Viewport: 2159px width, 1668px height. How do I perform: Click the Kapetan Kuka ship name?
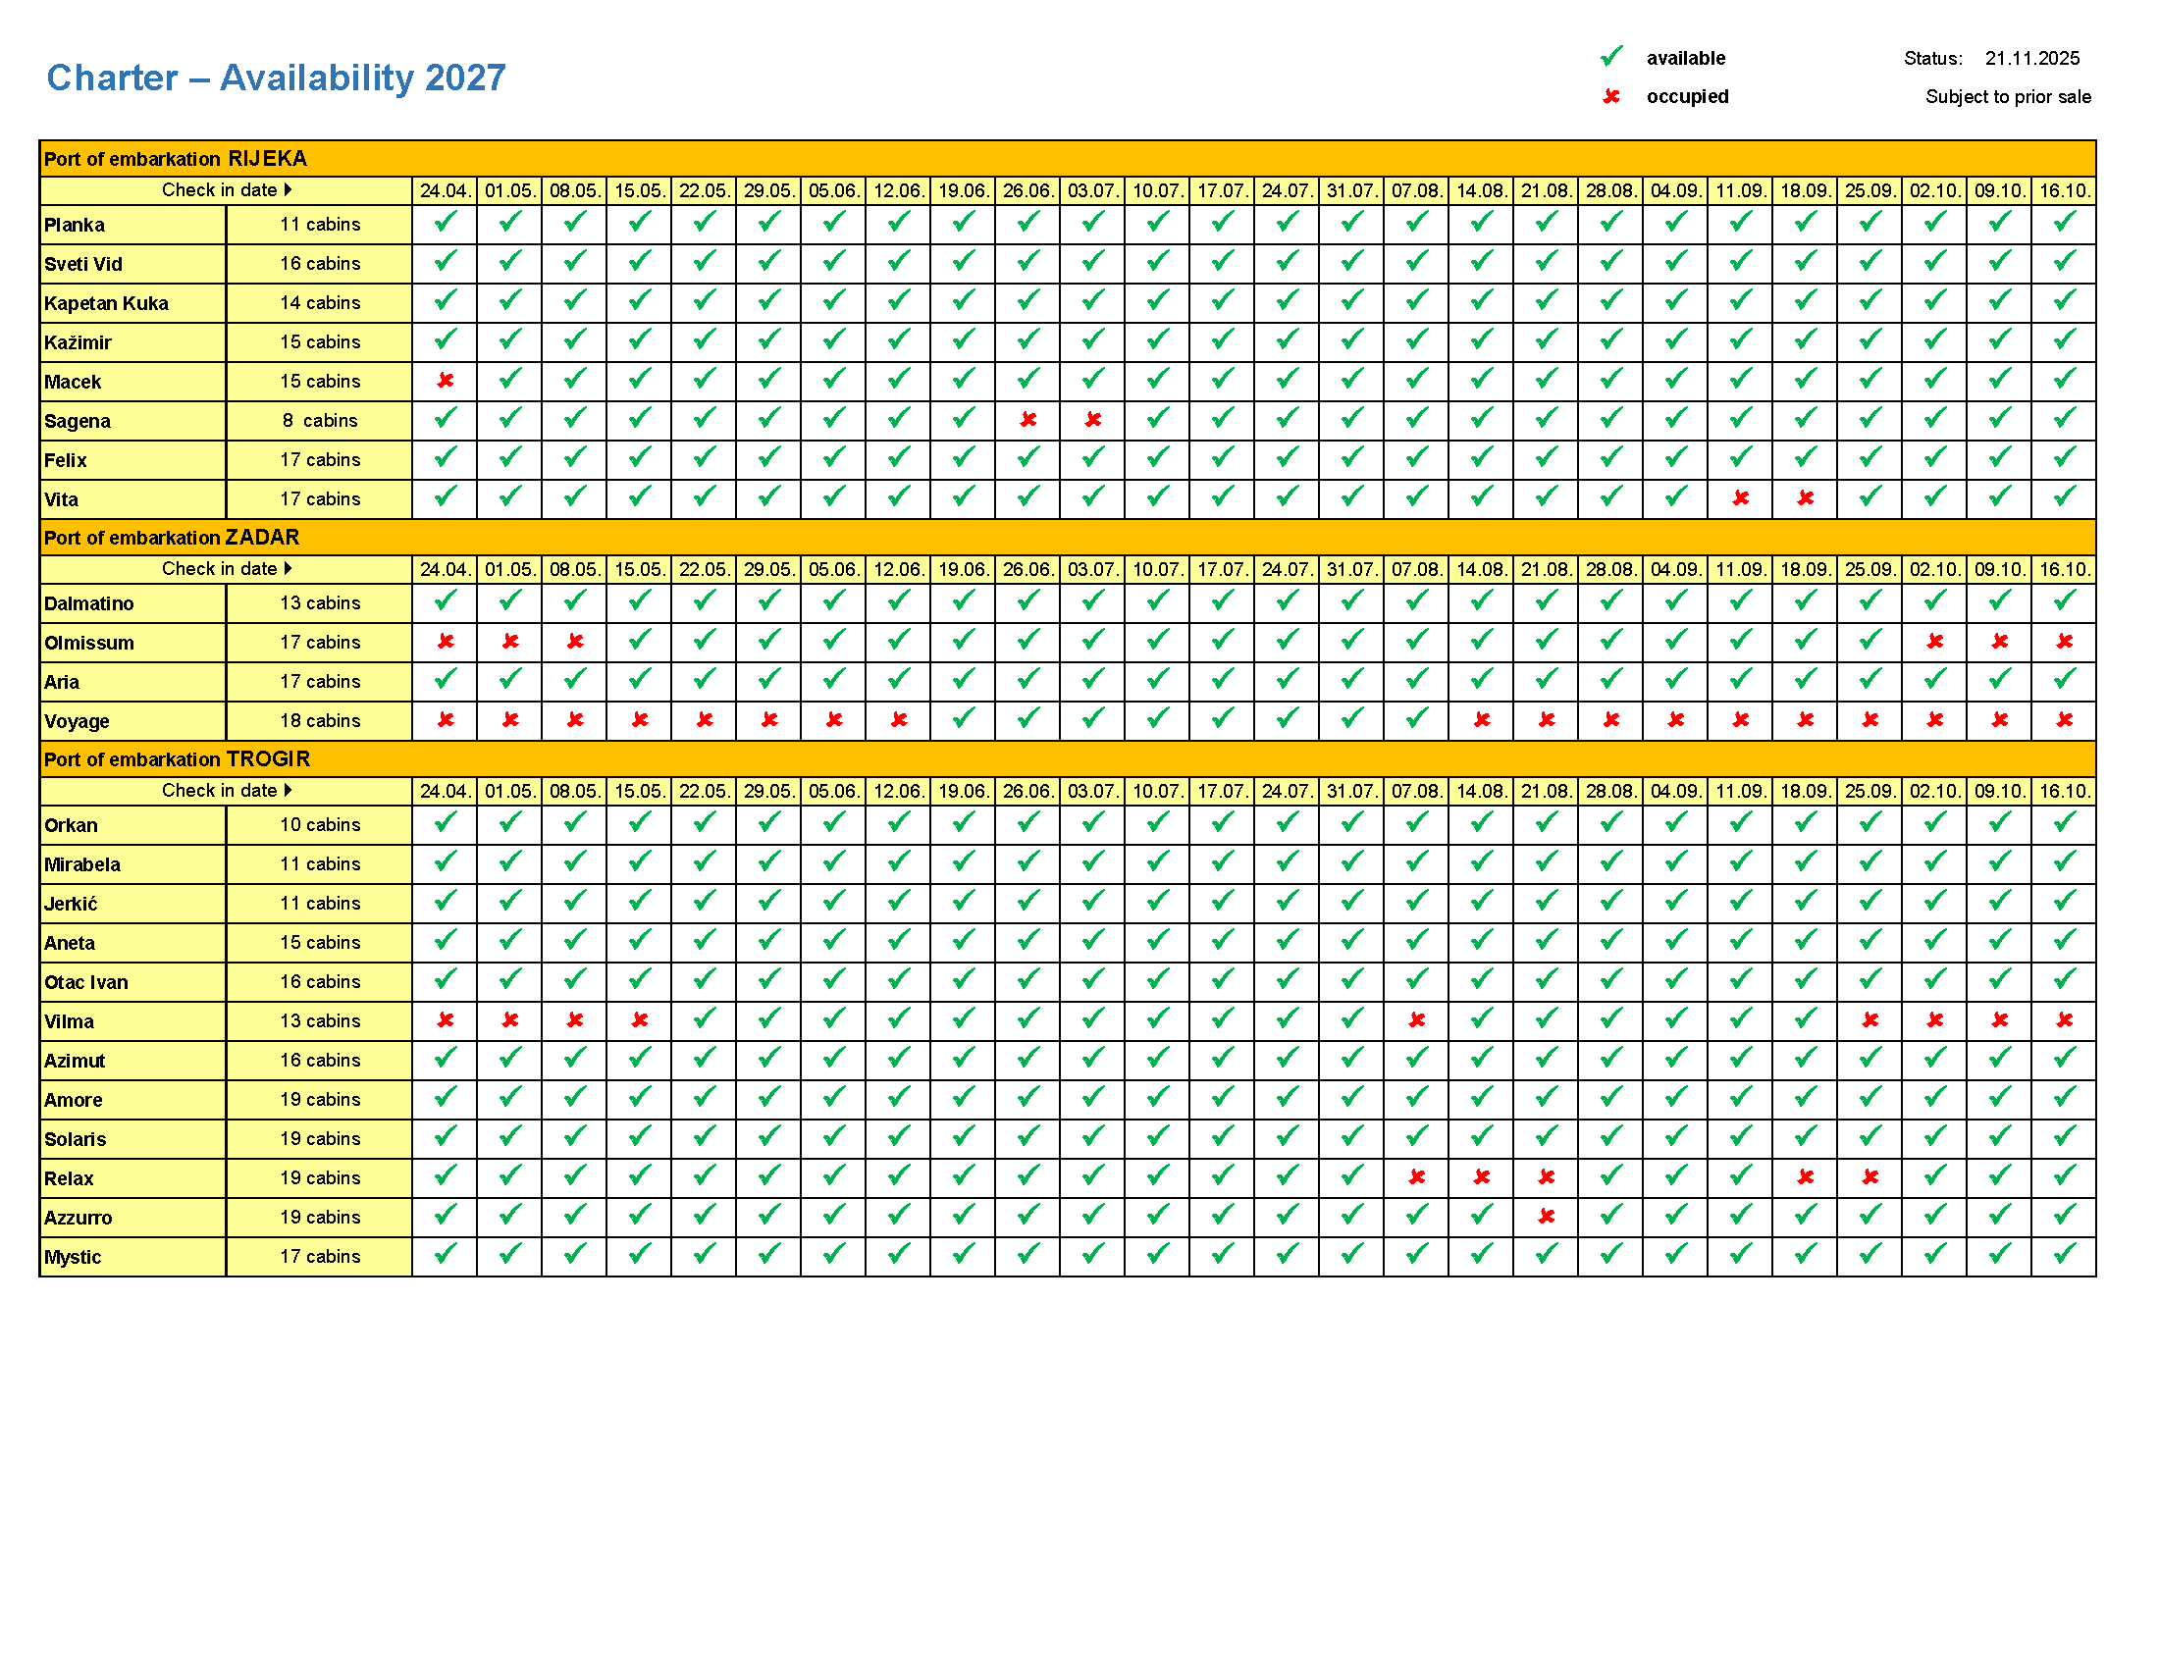(106, 303)
